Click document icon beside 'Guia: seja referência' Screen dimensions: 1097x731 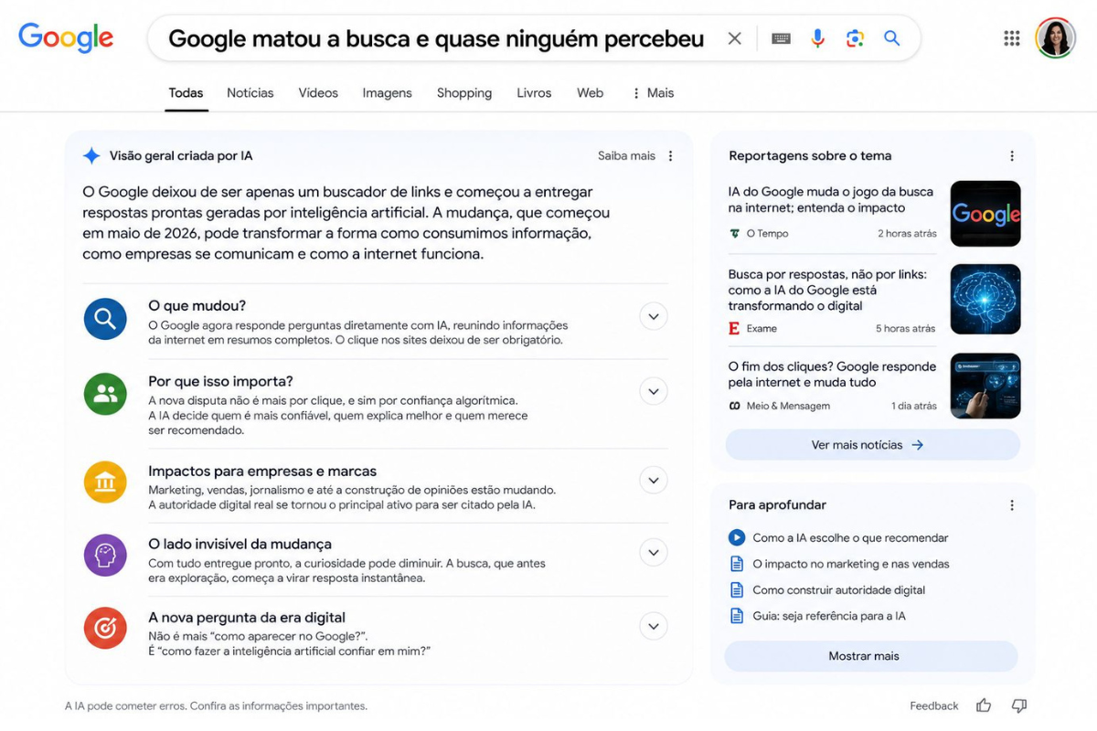737,616
